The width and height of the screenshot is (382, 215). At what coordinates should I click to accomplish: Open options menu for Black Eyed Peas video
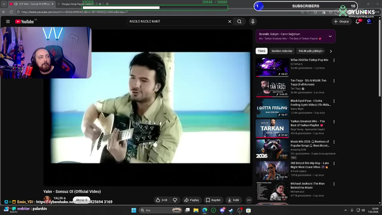tap(334, 101)
